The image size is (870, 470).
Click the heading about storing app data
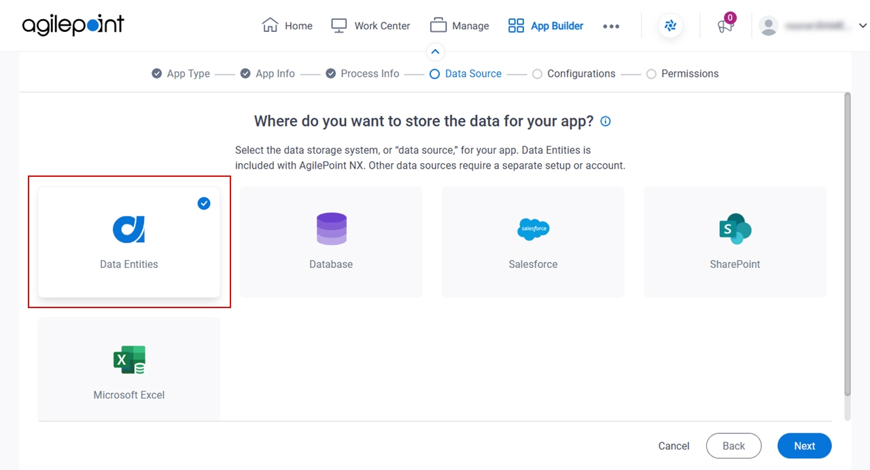423,121
